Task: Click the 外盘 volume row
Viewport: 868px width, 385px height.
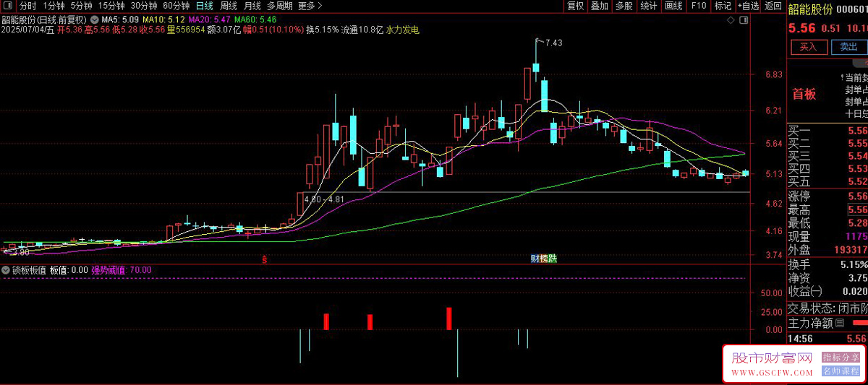Action: point(827,250)
